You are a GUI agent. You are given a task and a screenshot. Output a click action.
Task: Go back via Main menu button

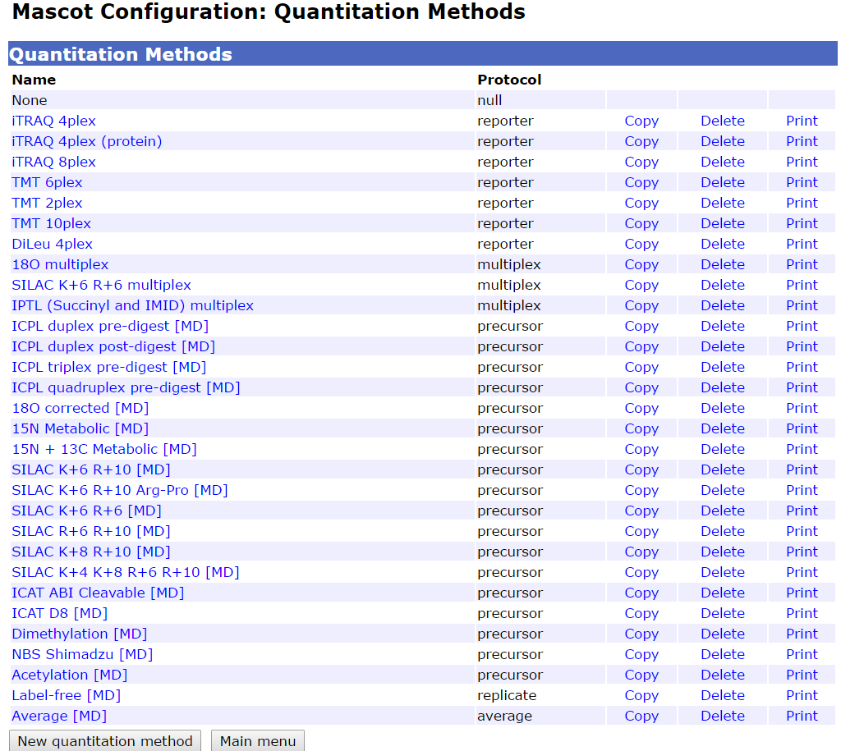257,741
